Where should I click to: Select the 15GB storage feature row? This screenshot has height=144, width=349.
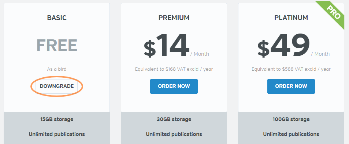pos(57,120)
